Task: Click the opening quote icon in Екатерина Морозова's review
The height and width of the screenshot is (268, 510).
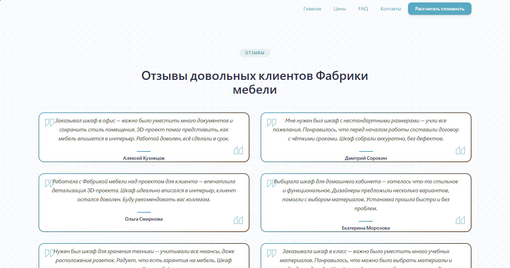Action: (271, 184)
